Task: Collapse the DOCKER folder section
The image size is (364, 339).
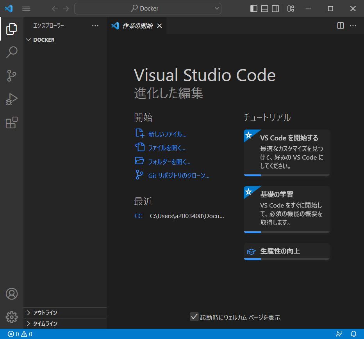Action: pos(65,40)
